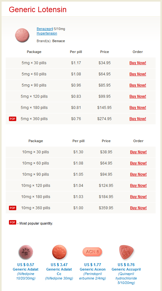
Task: Click the Lotensin pill image
Action: click(x=22, y=35)
